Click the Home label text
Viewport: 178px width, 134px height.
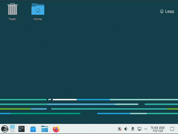[x=38, y=19]
